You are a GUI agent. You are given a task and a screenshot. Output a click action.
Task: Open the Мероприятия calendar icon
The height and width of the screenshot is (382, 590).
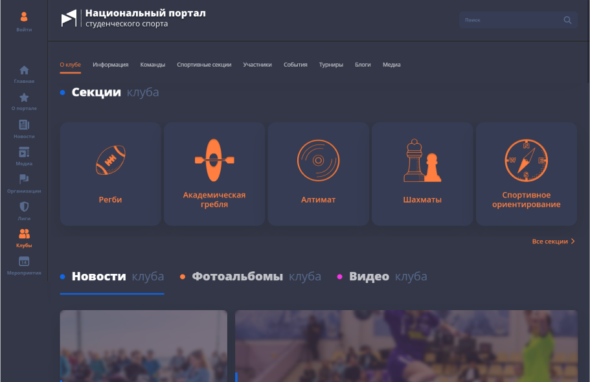click(24, 262)
